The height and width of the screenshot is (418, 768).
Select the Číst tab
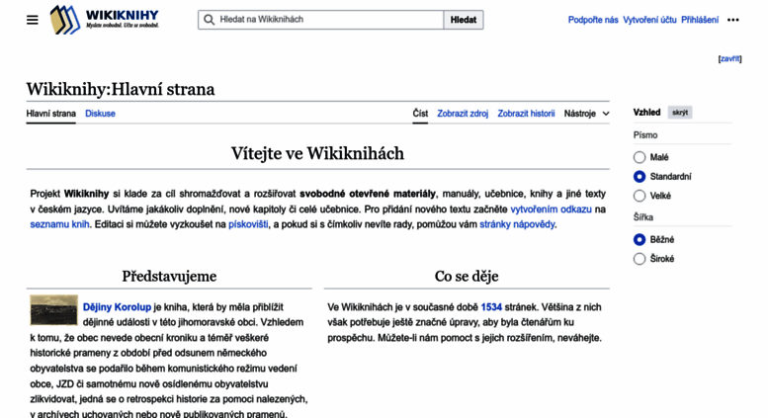(x=420, y=114)
